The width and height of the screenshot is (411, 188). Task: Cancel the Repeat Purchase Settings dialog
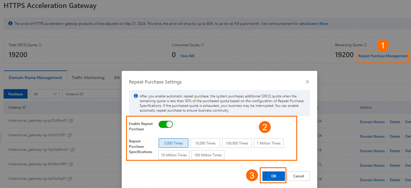tap(299, 176)
